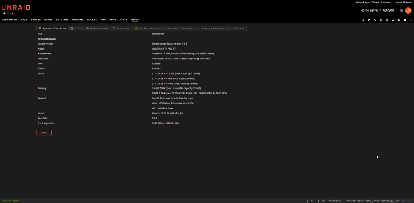Click the Array Started status indicator

(11, 201)
